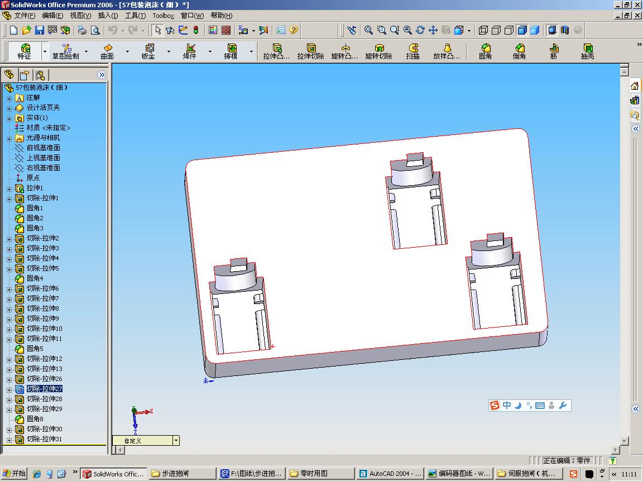
Task: Click the Revolved Boss (旋转凸...) icon
Action: tap(344, 52)
